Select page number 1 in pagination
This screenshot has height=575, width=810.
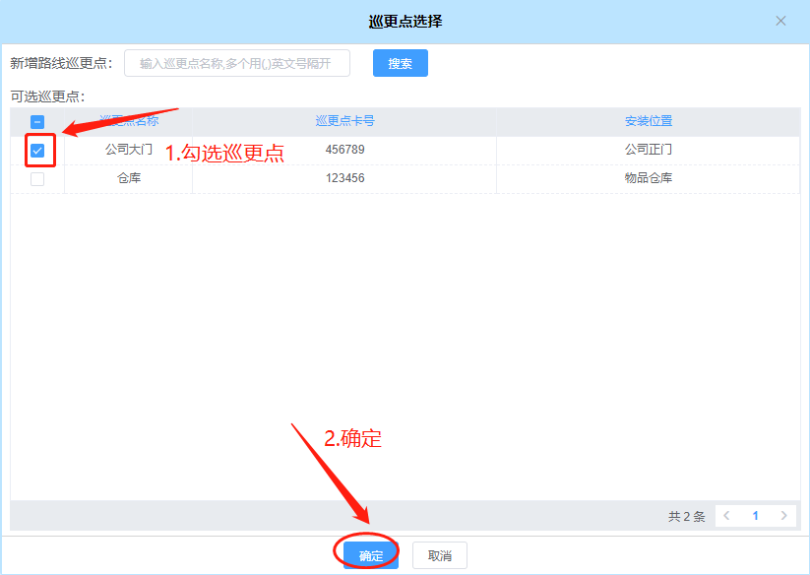[755, 515]
